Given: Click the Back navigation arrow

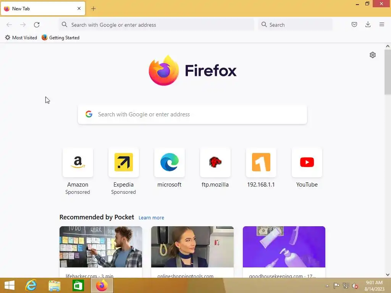Looking at the screenshot, I should [x=9, y=25].
